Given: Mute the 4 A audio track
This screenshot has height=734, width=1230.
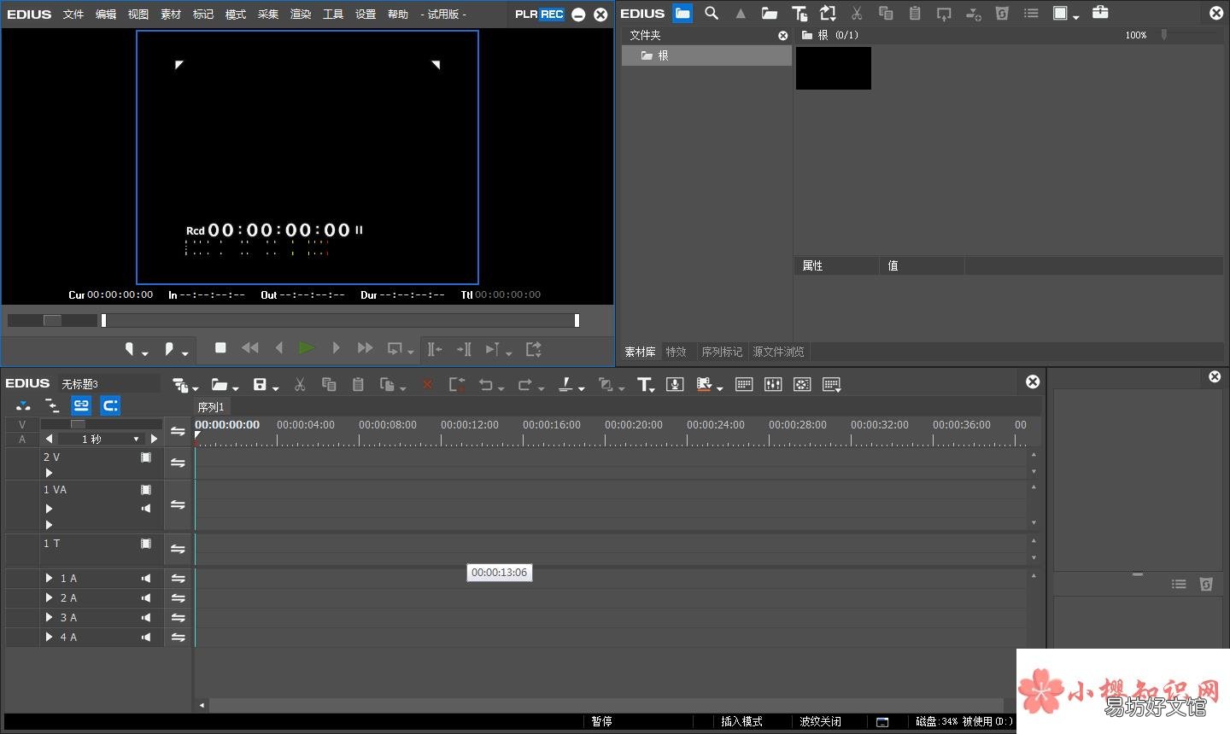Looking at the screenshot, I should 146,637.
